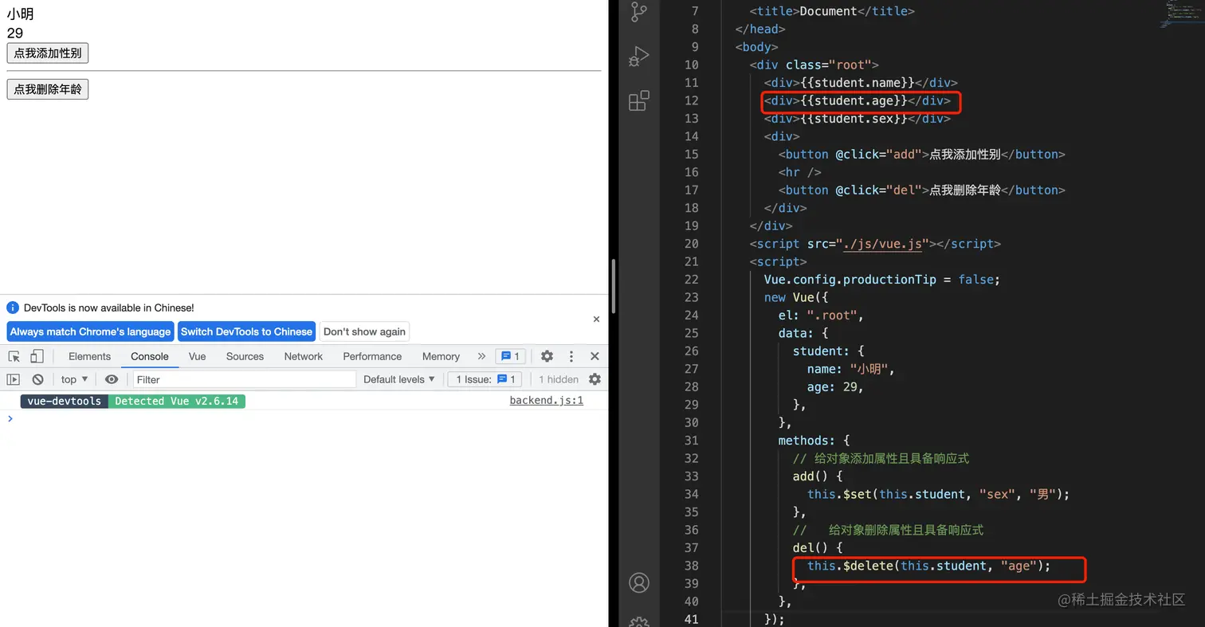Click line number 12 in the editor gutter
The width and height of the screenshot is (1205, 627).
691,100
